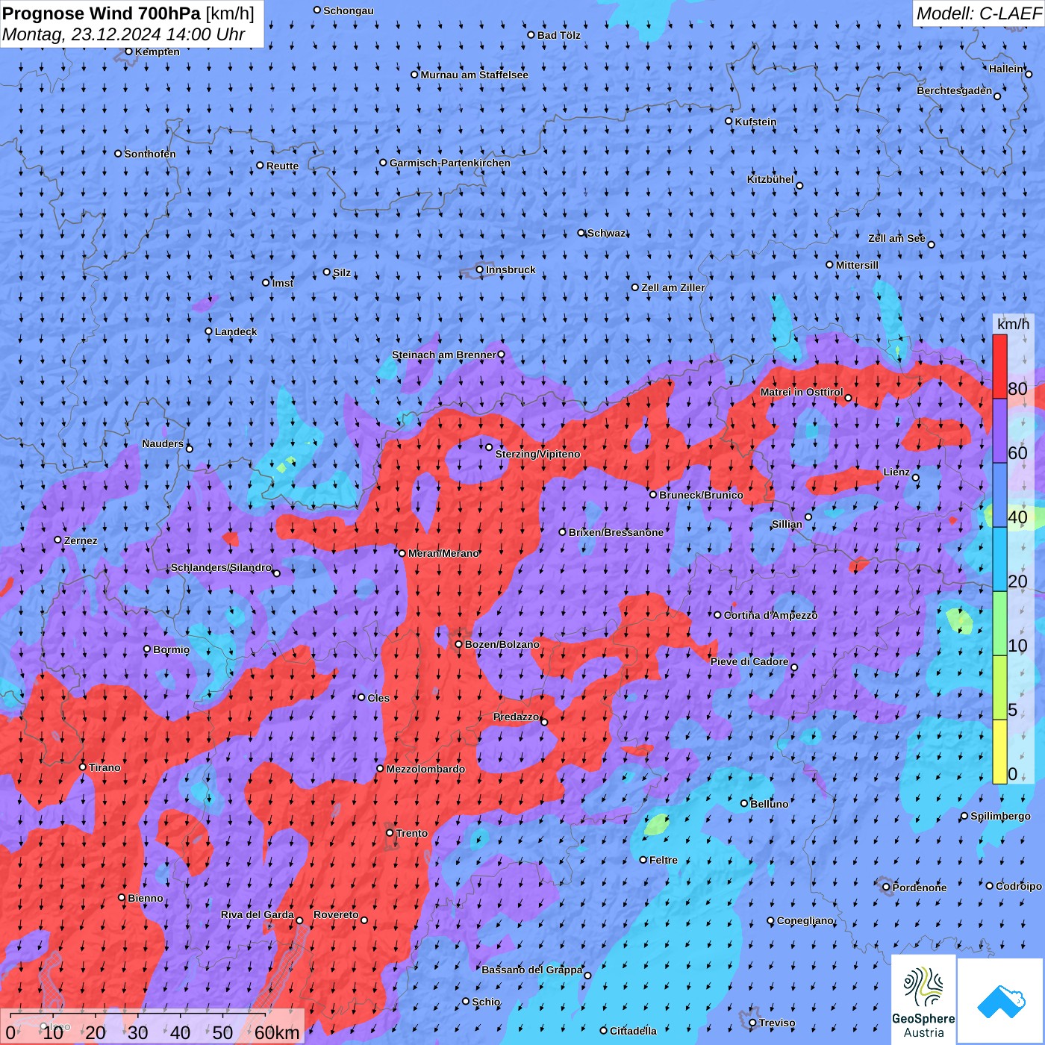Click the Bozen/Bolzano city marker

(459, 644)
